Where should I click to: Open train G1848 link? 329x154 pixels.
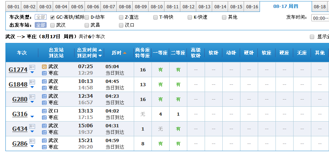pyautogui.click(x=18, y=84)
